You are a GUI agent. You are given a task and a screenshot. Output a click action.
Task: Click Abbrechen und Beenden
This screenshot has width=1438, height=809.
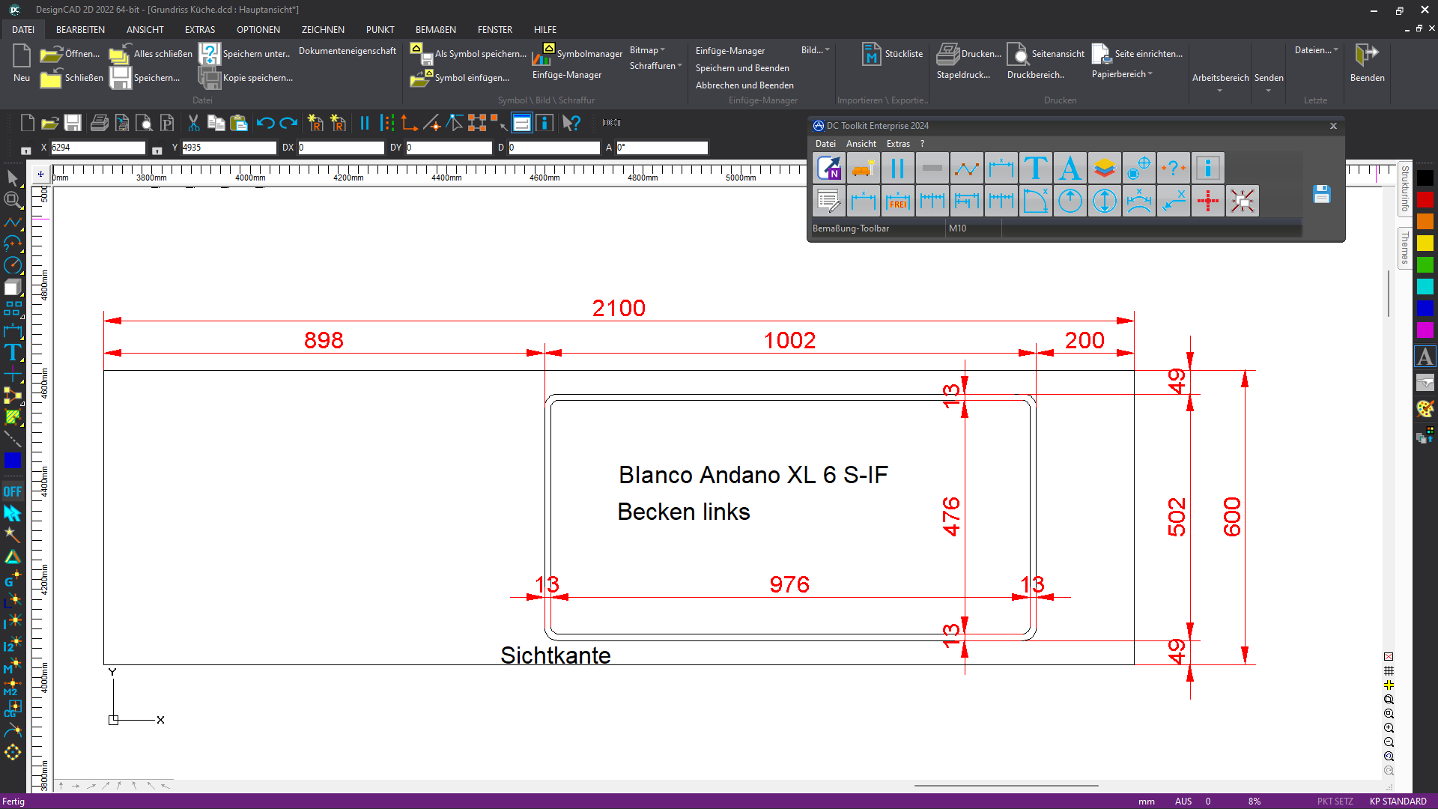[744, 85]
